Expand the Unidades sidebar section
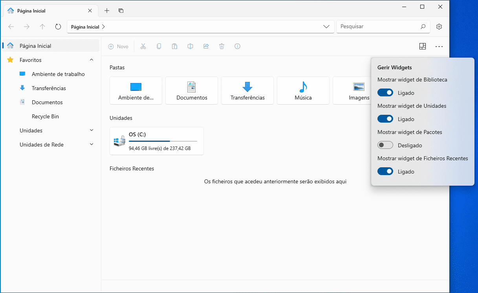Viewport: 478px width, 293px height. coord(92,130)
